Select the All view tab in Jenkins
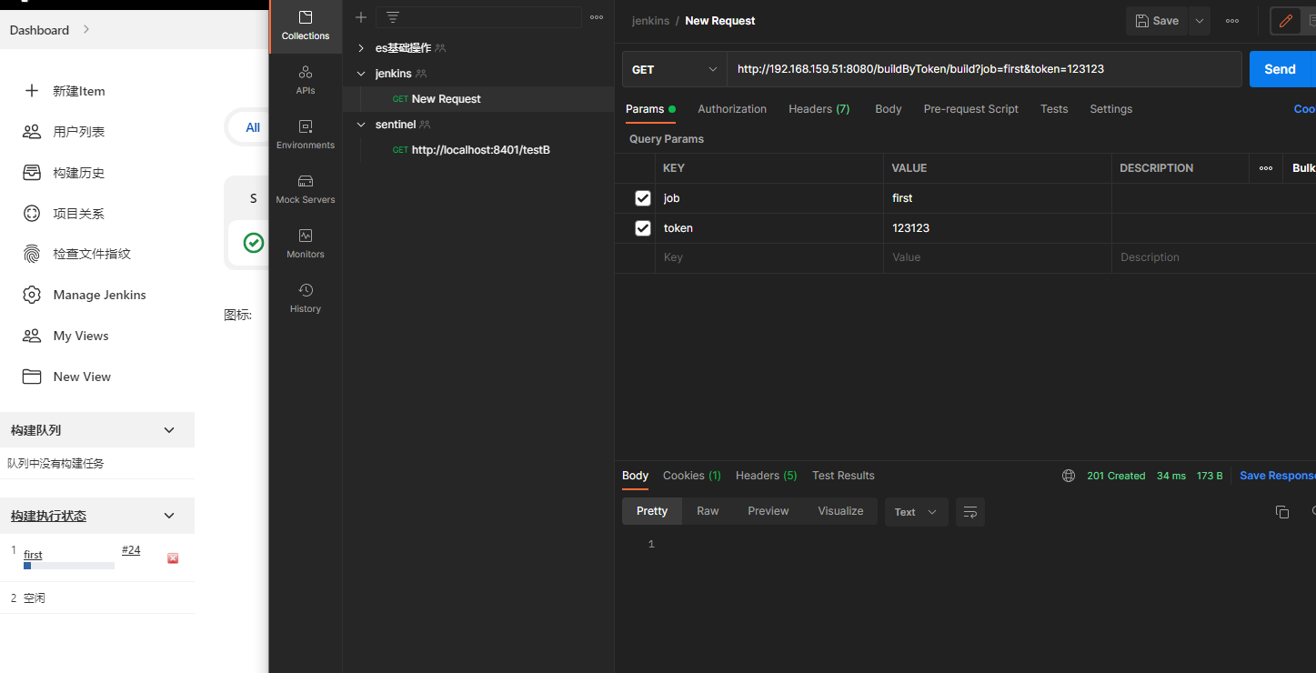 coord(253,127)
